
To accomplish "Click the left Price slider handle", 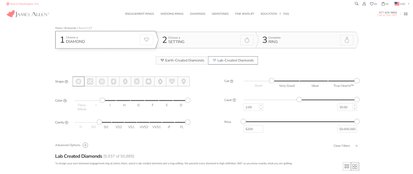I will [243, 121].
